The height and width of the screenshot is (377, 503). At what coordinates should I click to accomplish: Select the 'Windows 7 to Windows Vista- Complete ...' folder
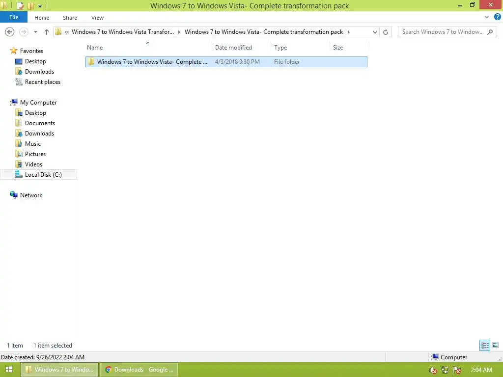point(226,62)
